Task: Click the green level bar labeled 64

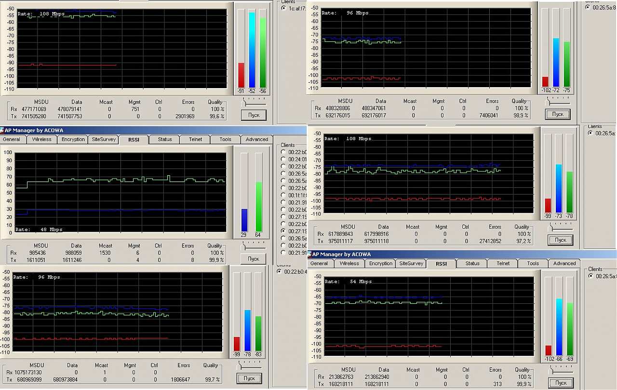Action: [258, 207]
